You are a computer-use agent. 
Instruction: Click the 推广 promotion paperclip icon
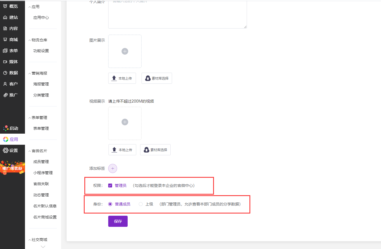pos(5,95)
